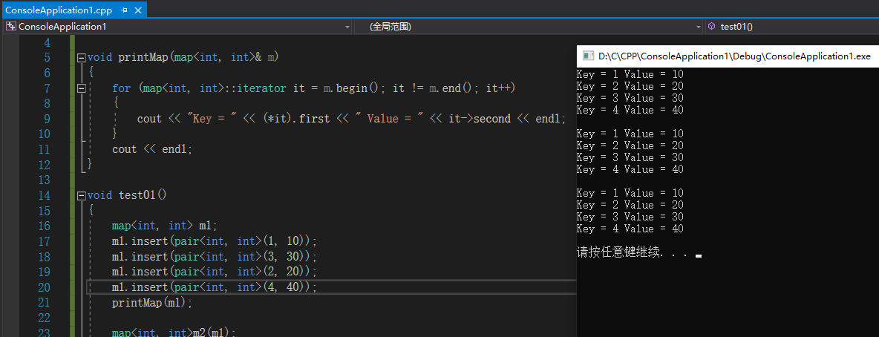
Task: Collapse the test01 function at line 14
Action: [x=81, y=196]
